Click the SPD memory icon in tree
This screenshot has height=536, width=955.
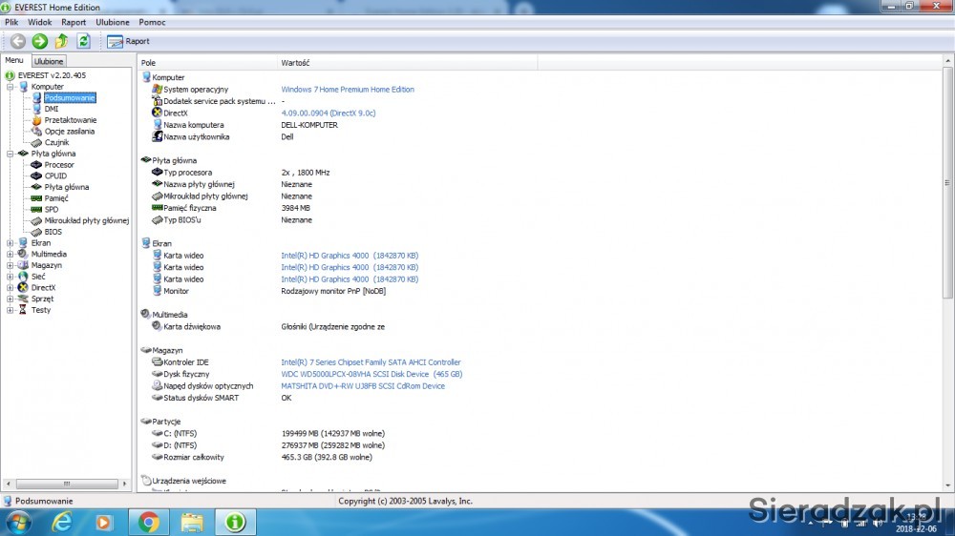coord(36,209)
